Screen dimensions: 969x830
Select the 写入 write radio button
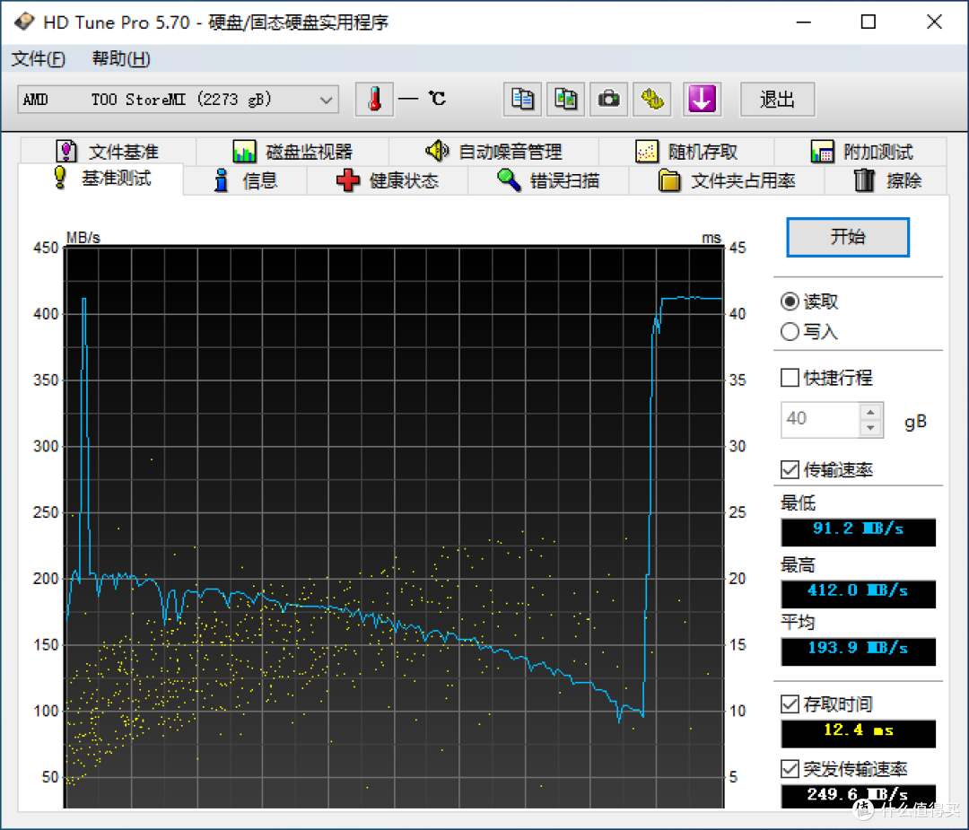click(790, 331)
